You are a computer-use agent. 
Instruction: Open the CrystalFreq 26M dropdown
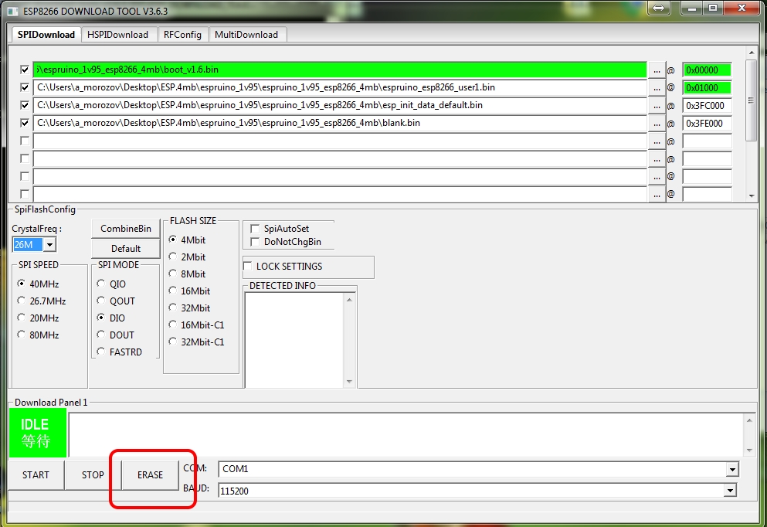(x=50, y=245)
